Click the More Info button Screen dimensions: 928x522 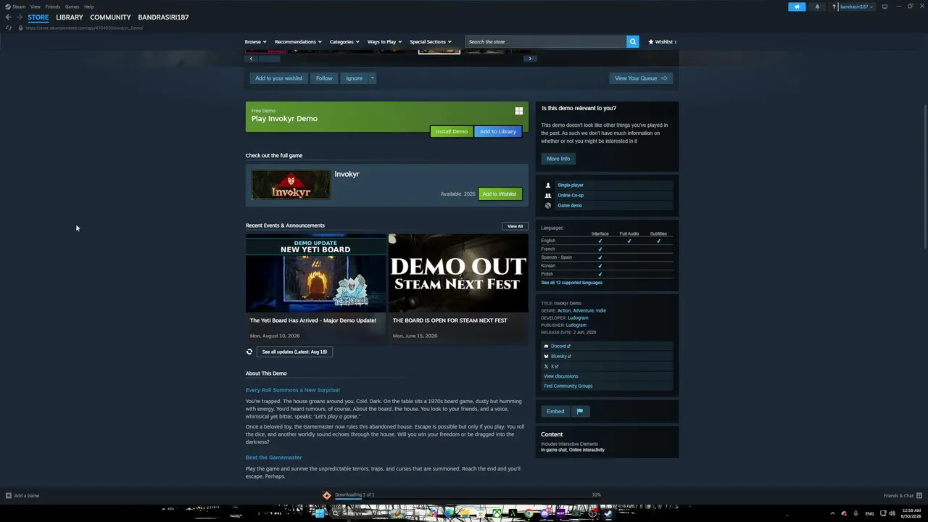(558, 159)
